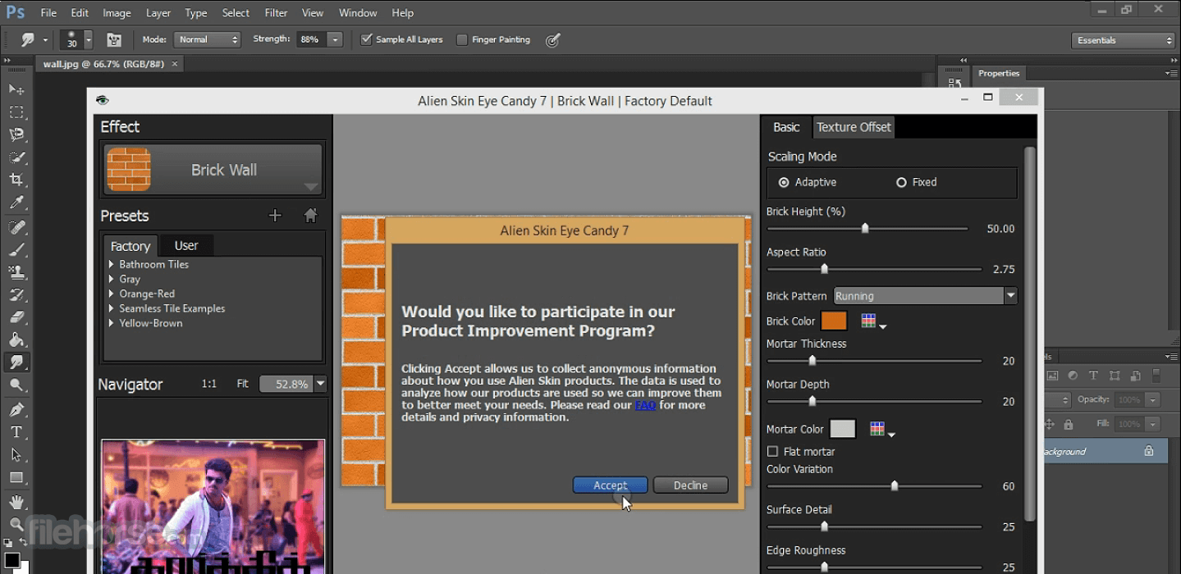Enable the Finger Painting checkbox
The height and width of the screenshot is (574, 1181).
click(x=462, y=39)
